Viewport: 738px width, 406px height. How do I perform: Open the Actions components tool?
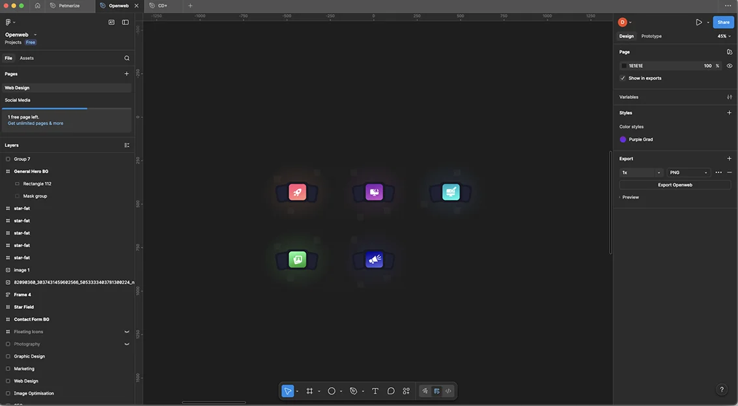[406, 391]
